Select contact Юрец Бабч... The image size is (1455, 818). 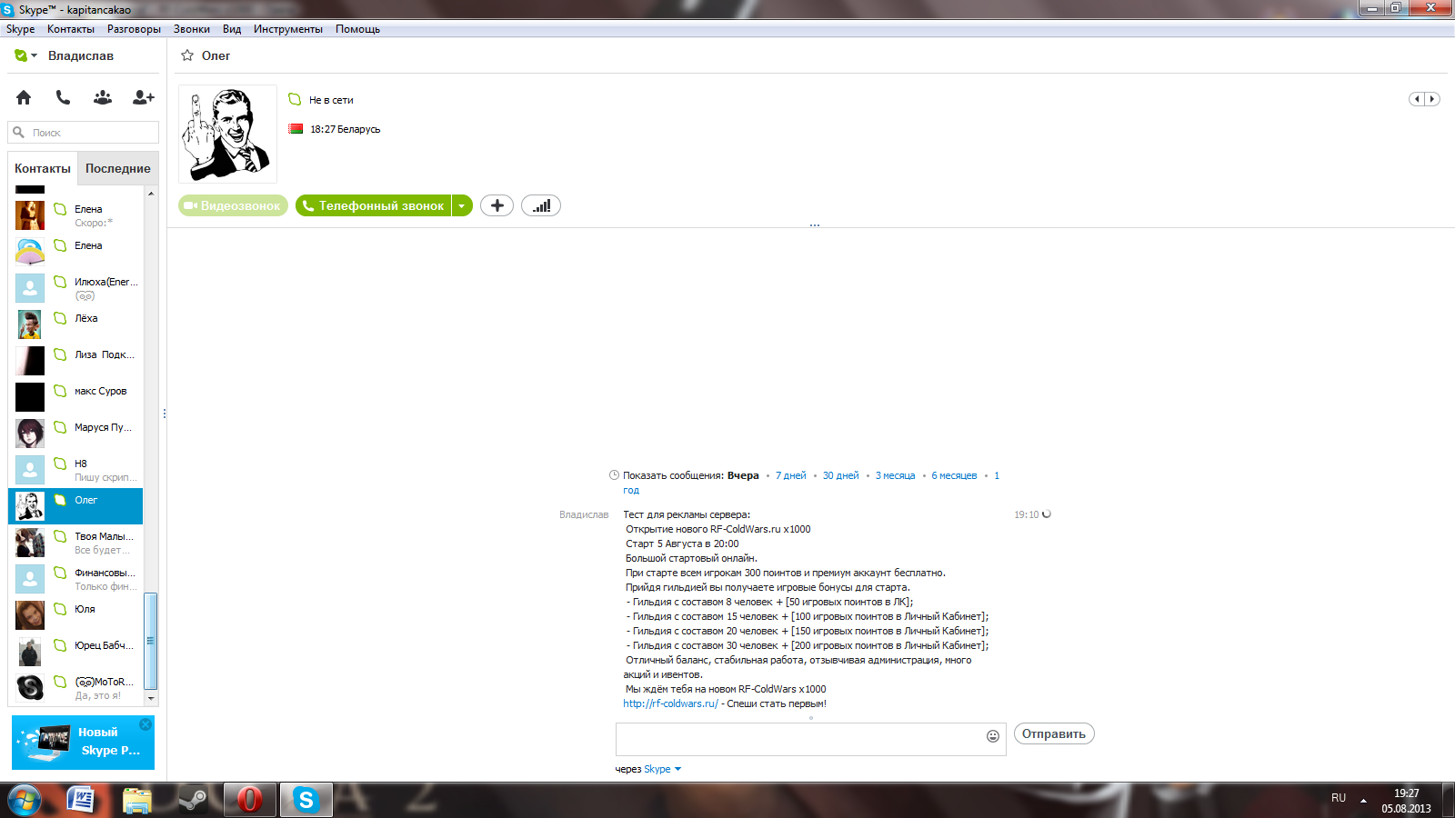75,652
